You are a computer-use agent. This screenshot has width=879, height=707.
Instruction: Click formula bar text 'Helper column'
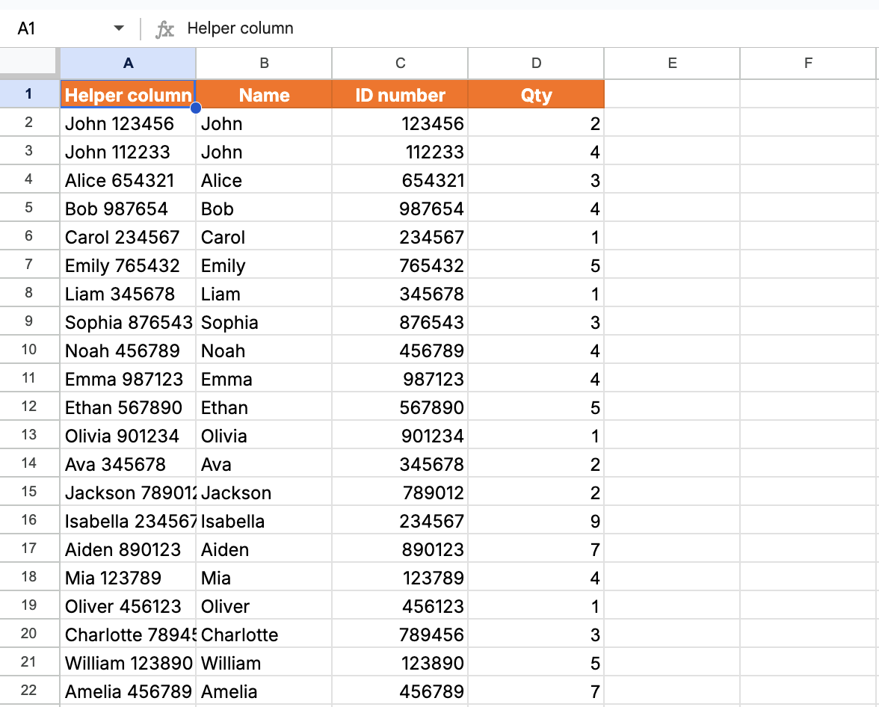coord(240,29)
